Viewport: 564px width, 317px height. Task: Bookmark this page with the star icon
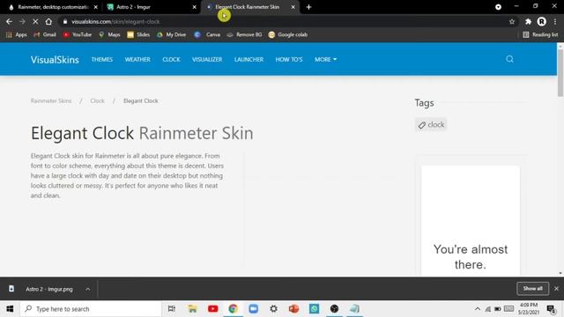pos(512,21)
